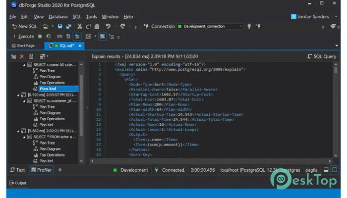347x198 pixels.
Task: Open the Tools menu
Action: click(91, 17)
